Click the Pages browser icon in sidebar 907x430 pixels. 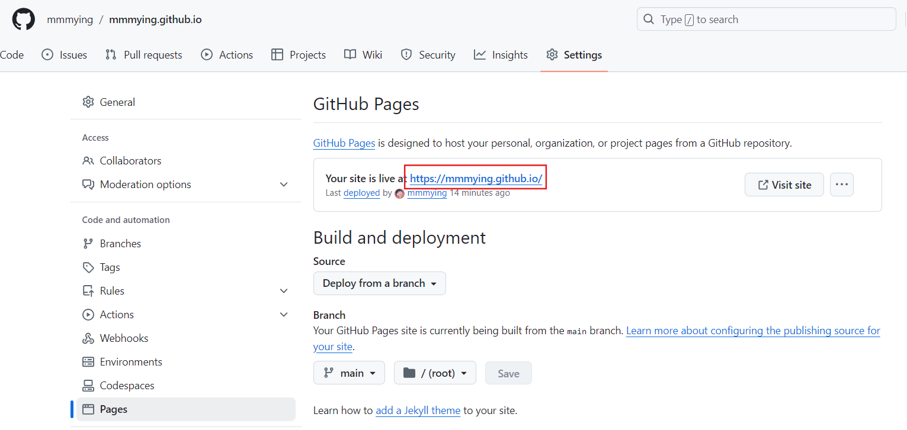(x=88, y=409)
